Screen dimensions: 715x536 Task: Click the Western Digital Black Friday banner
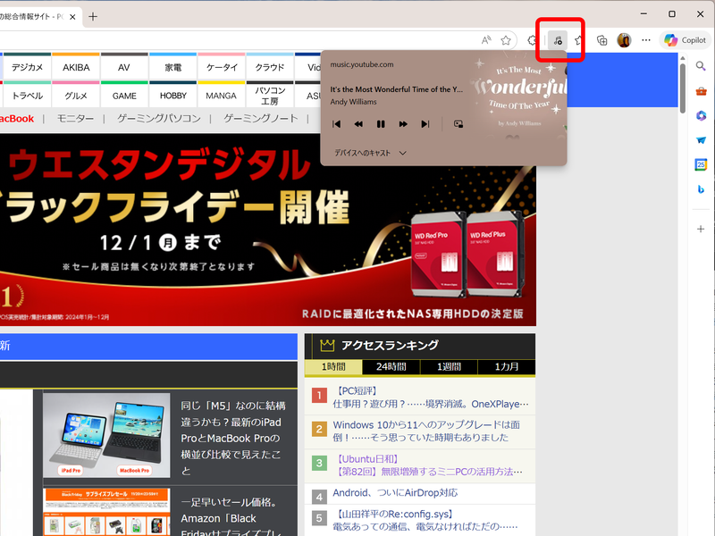[267, 230]
